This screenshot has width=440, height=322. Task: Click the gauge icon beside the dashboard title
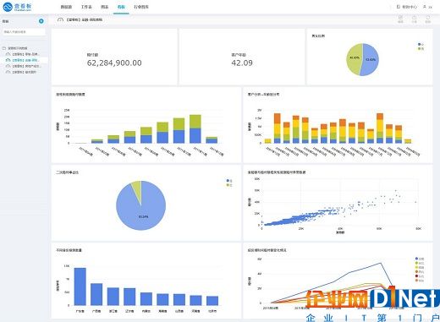pyautogui.click(x=60, y=19)
